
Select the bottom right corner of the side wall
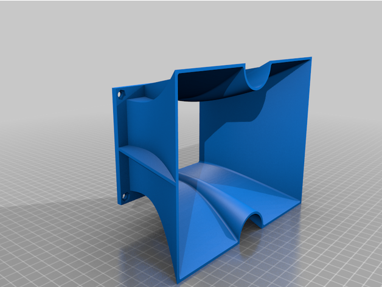point(300,204)
